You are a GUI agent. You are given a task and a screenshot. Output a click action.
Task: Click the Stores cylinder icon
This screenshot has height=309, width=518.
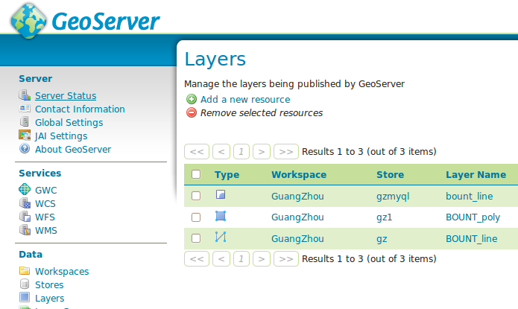pos(25,284)
